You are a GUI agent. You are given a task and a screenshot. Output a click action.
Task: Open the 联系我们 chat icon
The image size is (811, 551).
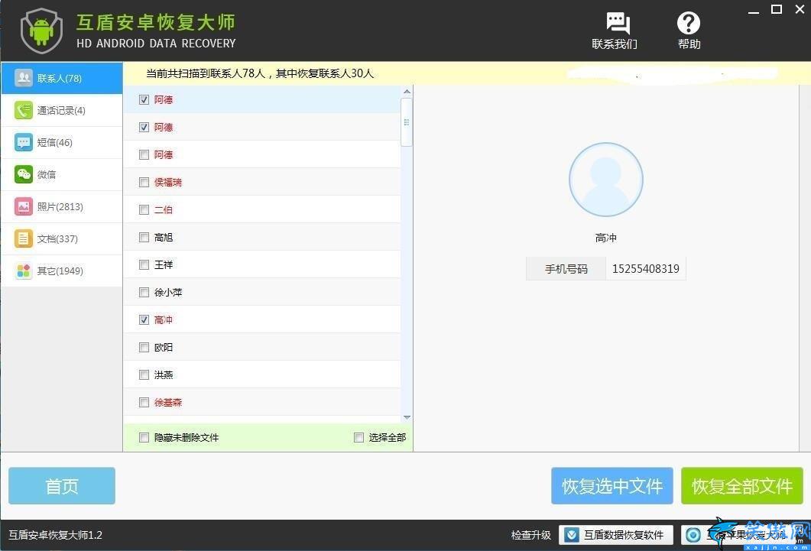(x=618, y=23)
